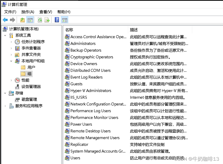The image size is (223, 164).
Task: Click the Users group icon
Action: click(67, 158)
